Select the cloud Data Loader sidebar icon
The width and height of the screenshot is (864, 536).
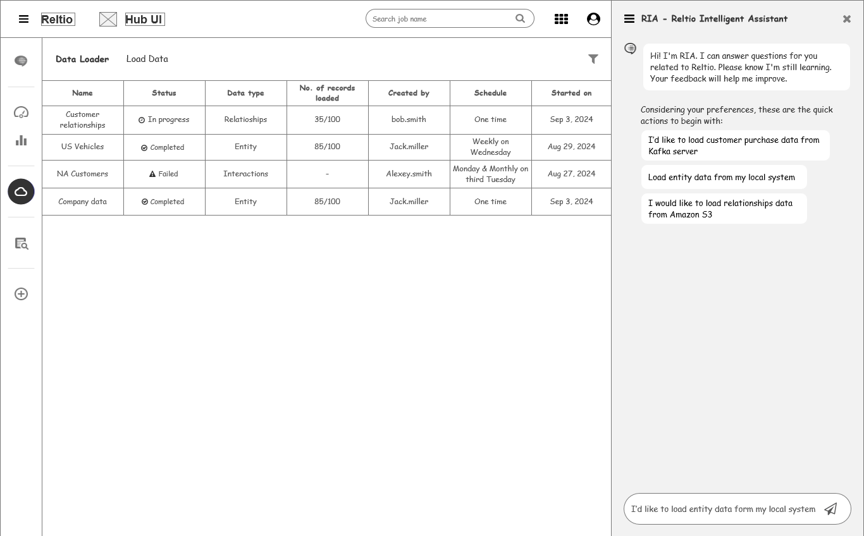click(x=21, y=192)
